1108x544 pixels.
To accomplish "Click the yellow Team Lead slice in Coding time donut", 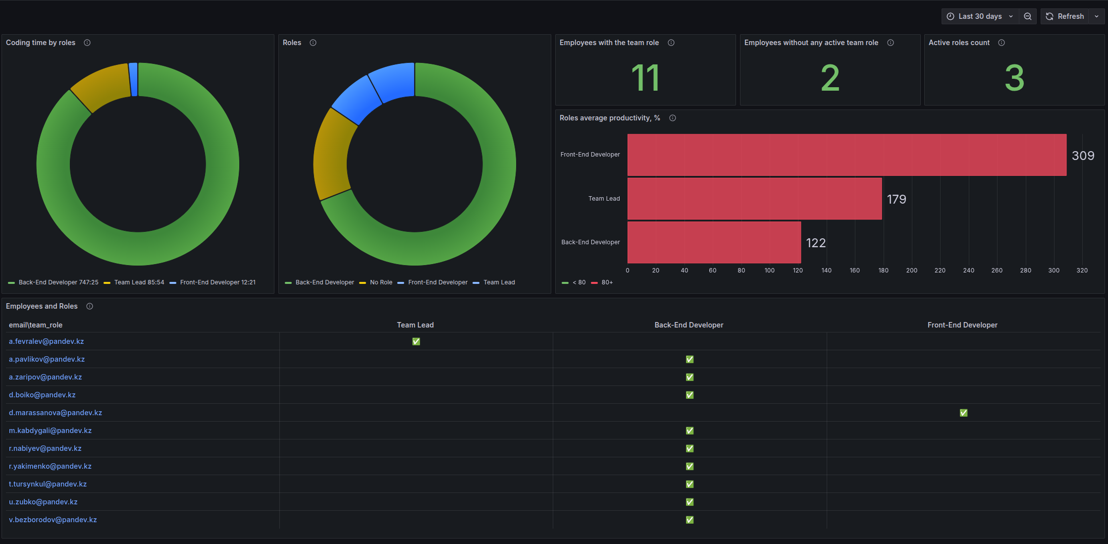I will click(103, 85).
